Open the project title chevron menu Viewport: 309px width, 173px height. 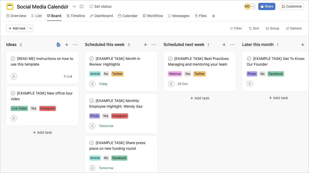pos(74,6)
